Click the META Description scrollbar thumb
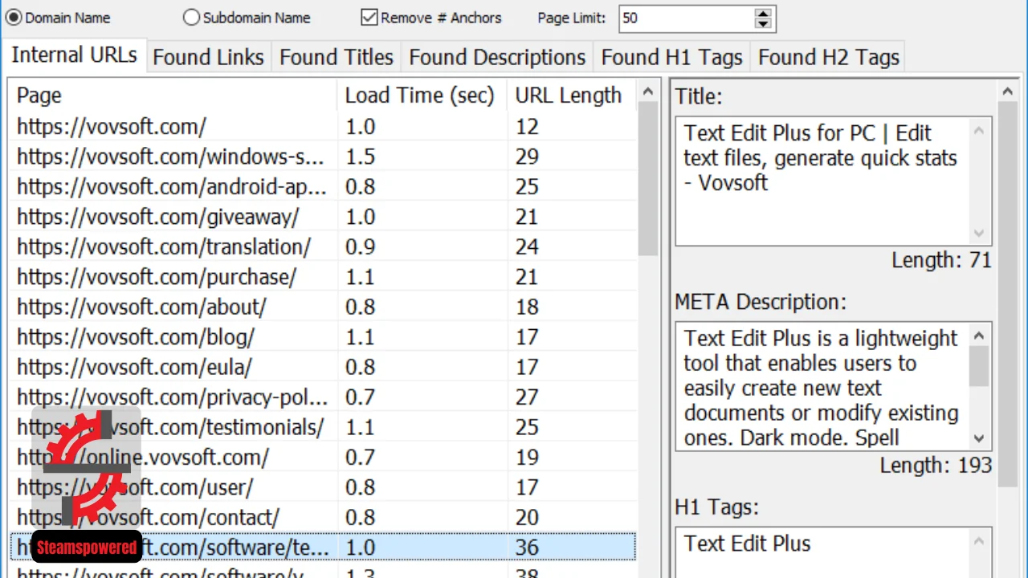The image size is (1028, 578). pyautogui.click(x=979, y=366)
